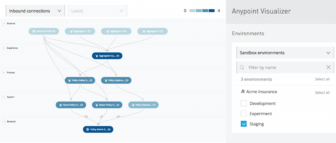Open the Sandbox environments dropdown
336x143 pixels.
coord(285,53)
